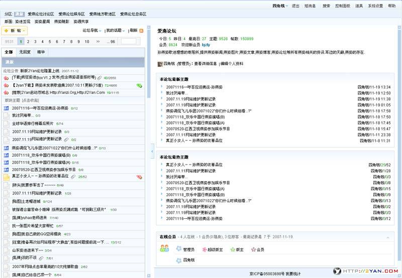This screenshot has height=278, width=402.
Task: Click the orange RSS feed icon
Action: [141, 31]
